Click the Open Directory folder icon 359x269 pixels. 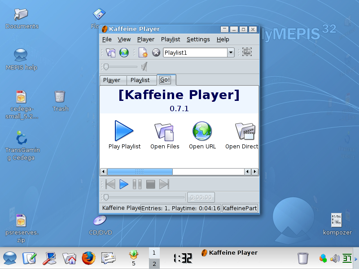(x=245, y=131)
